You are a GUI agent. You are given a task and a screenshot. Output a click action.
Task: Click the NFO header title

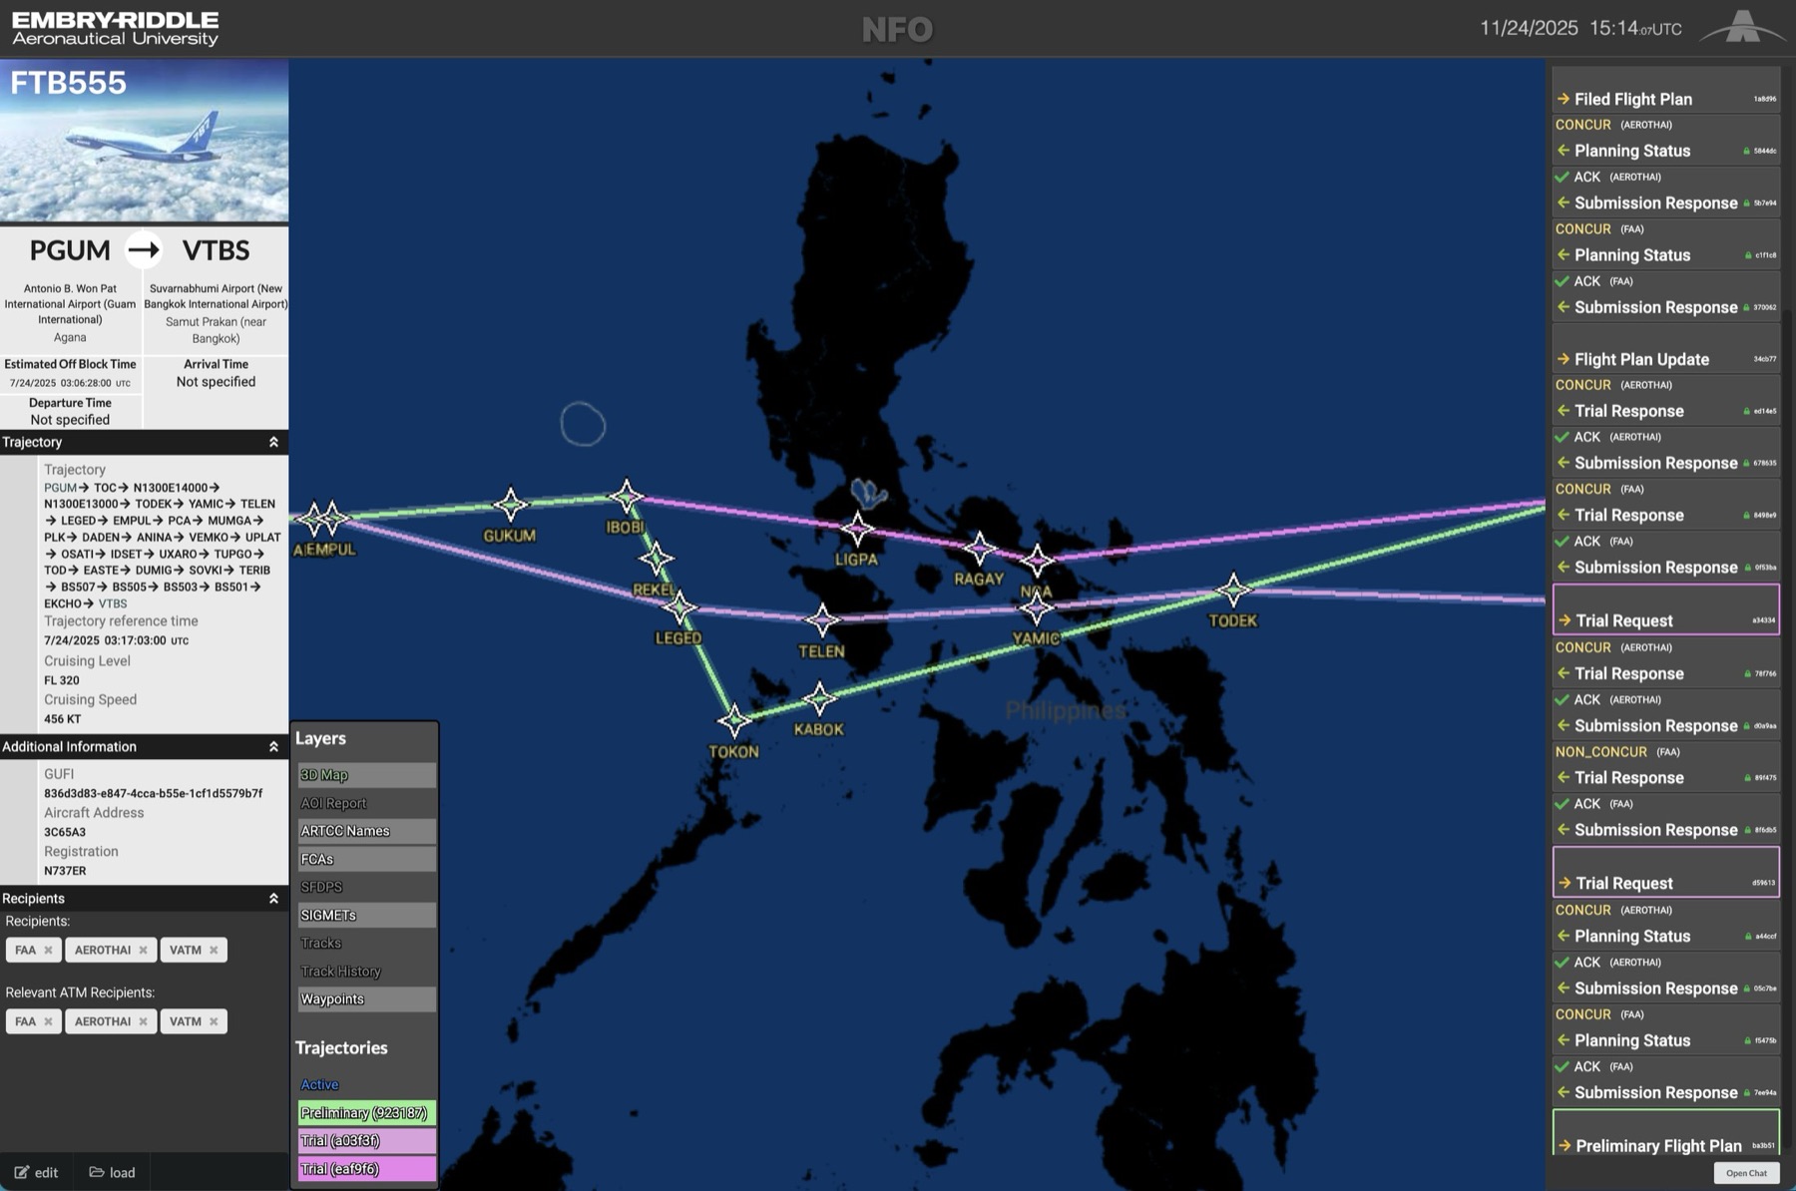[x=897, y=29]
